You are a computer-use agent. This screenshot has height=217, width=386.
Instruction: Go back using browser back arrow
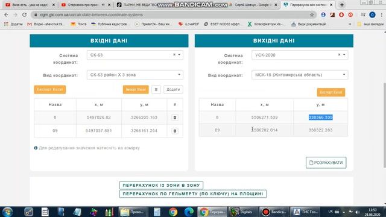click(x=6, y=14)
